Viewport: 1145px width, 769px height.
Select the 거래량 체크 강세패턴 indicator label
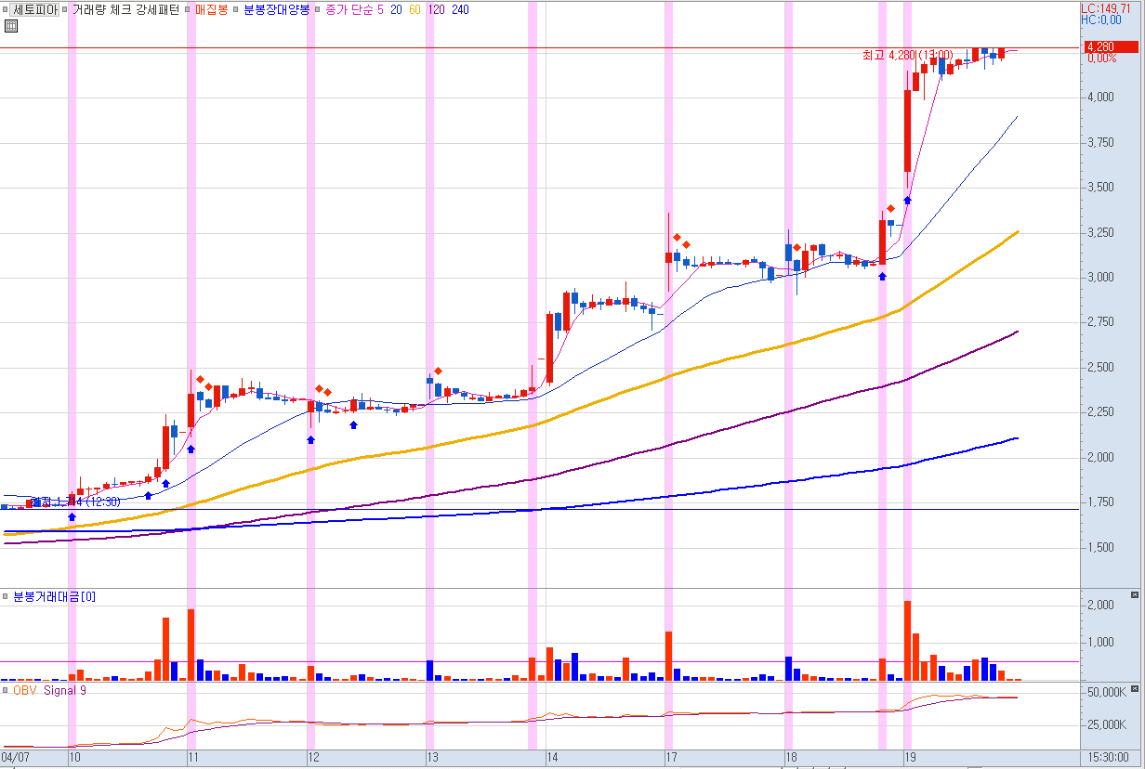[x=125, y=10]
